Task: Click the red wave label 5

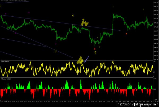Action: pyautogui.click(x=95, y=49)
